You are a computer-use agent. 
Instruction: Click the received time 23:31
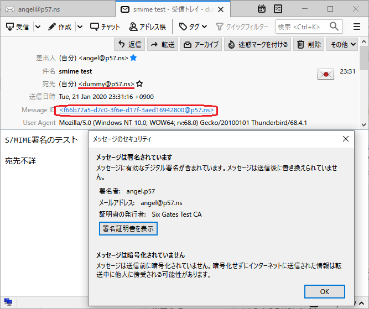347,71
